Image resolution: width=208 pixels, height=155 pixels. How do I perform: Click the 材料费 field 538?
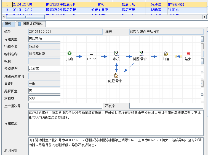pos(44,98)
